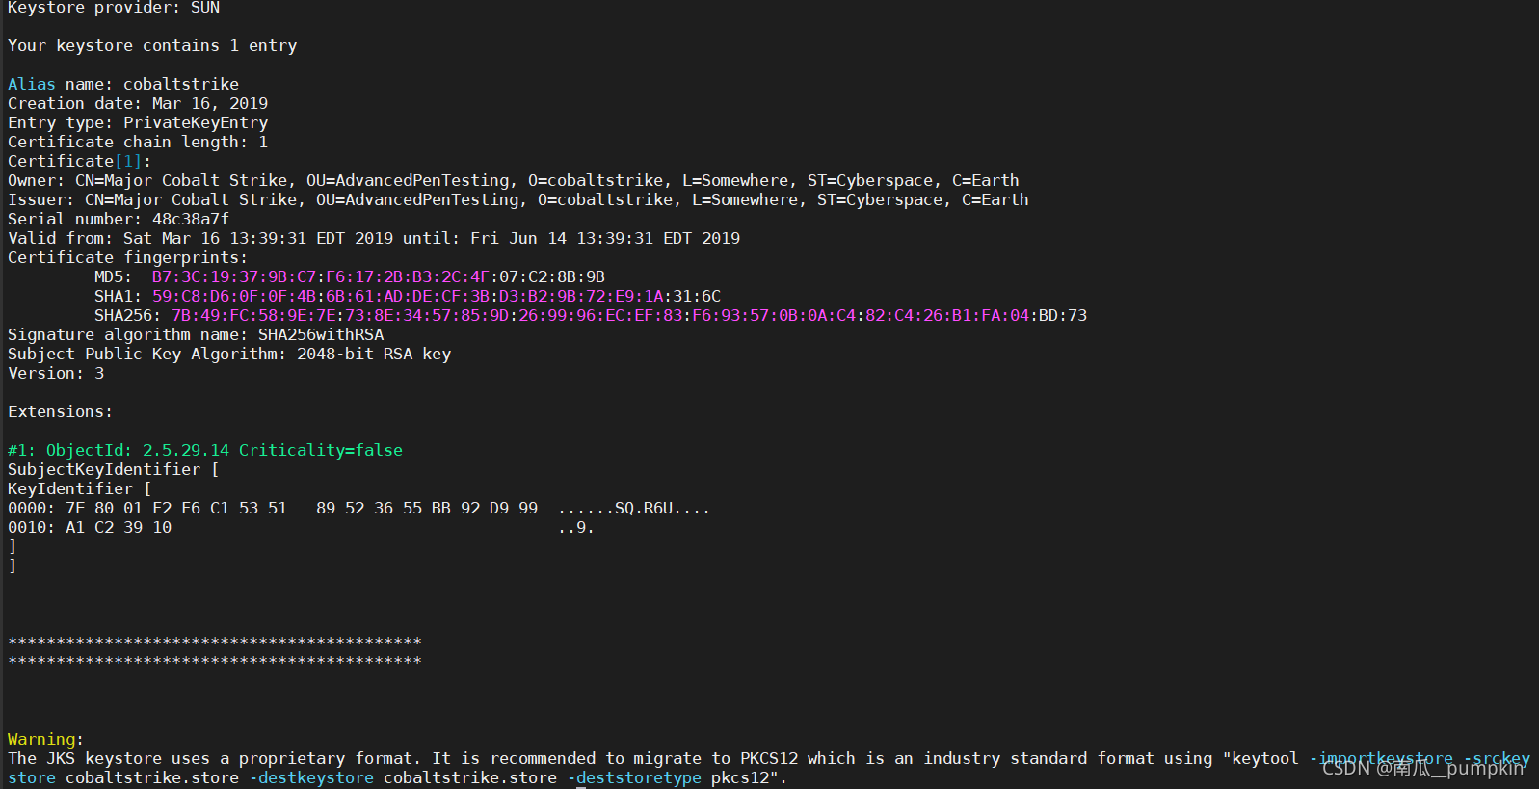Click 'pkcs12".' at end of output
This screenshot has width=1539, height=789.
[x=750, y=778]
